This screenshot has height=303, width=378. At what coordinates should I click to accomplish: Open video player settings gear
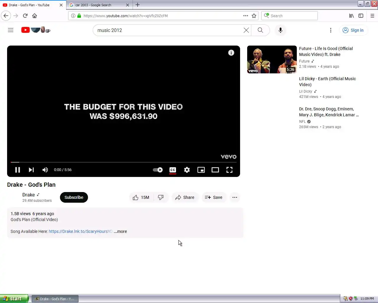(x=187, y=170)
